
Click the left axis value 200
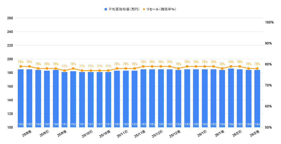pos(10,59)
